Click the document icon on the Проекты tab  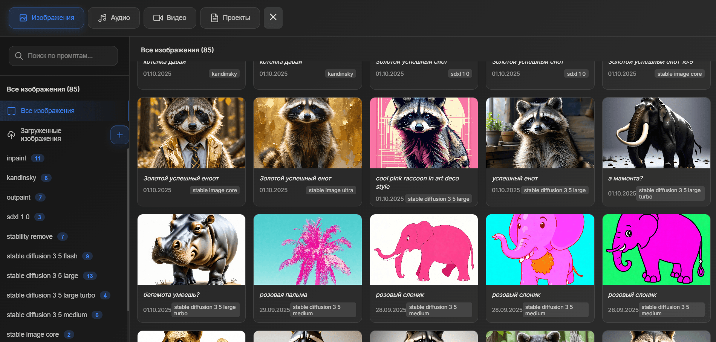(214, 18)
